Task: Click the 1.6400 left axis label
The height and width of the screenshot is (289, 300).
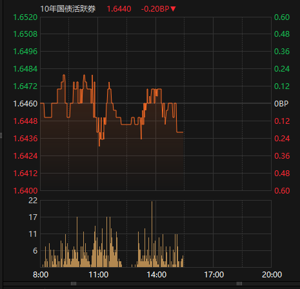Action: (25, 191)
